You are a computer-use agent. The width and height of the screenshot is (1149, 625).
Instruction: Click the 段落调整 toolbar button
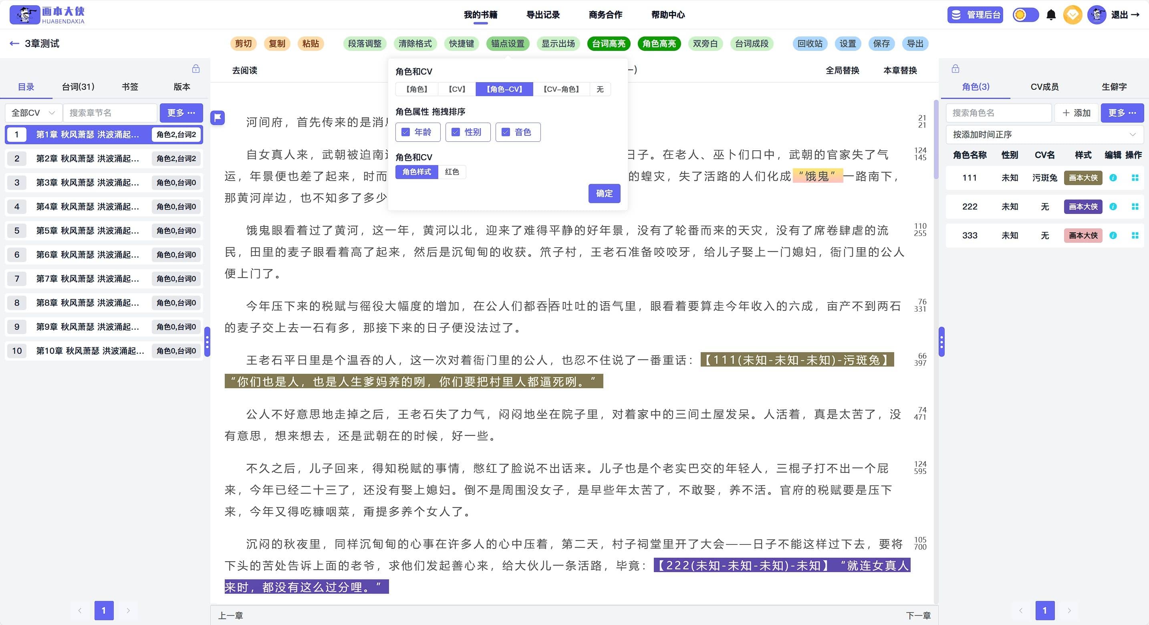point(365,43)
